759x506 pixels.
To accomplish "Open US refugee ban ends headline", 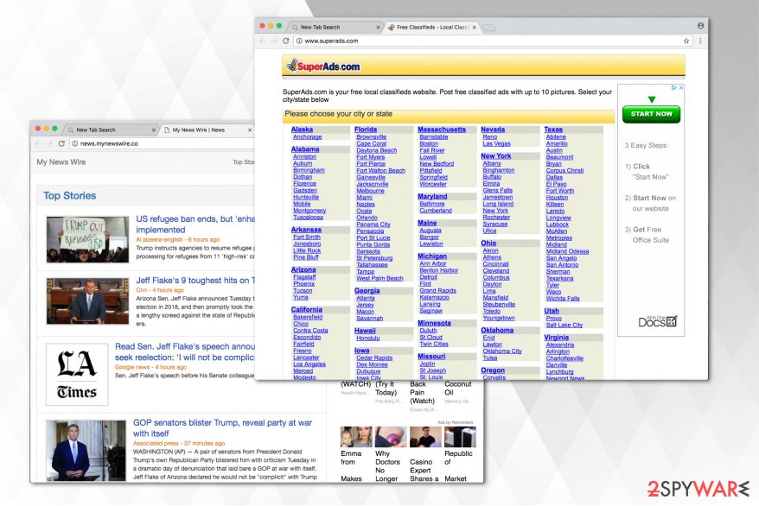I will pyautogui.click(x=195, y=225).
